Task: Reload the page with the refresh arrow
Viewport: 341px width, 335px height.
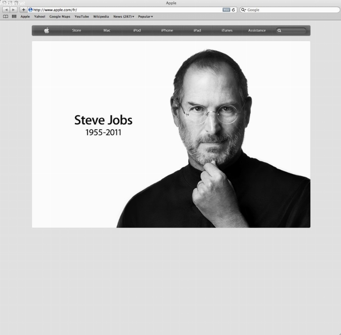Action: point(234,10)
